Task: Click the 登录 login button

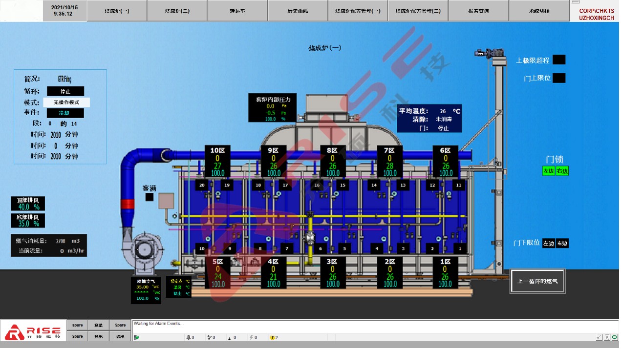Action: point(99,325)
